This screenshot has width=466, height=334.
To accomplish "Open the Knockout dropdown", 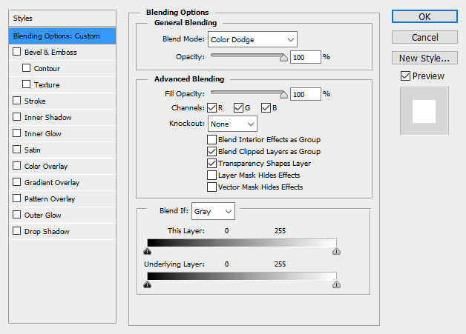I will [x=232, y=124].
